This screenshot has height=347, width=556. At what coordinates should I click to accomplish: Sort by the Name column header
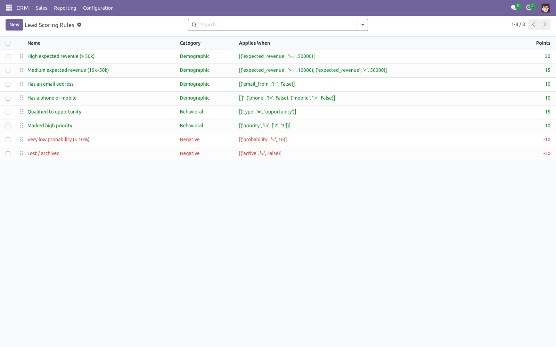point(34,43)
